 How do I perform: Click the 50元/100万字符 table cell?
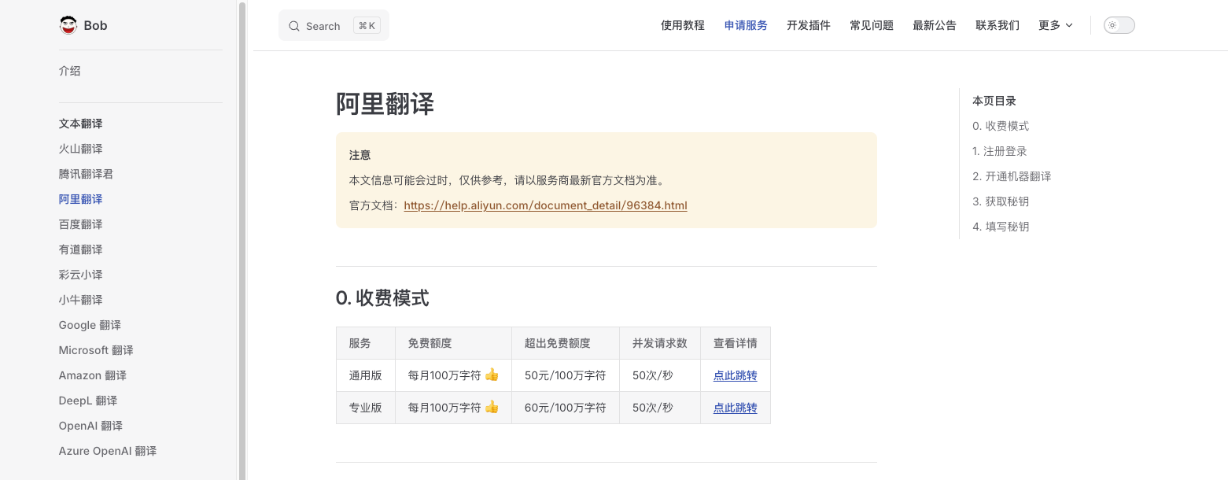[566, 375]
